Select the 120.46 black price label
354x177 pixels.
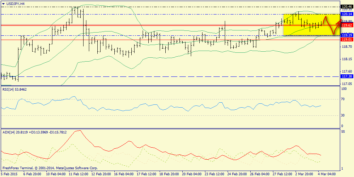[346, 6]
